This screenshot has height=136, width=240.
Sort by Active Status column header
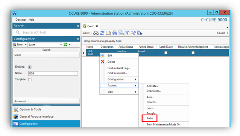pyautogui.click(x=126, y=47)
